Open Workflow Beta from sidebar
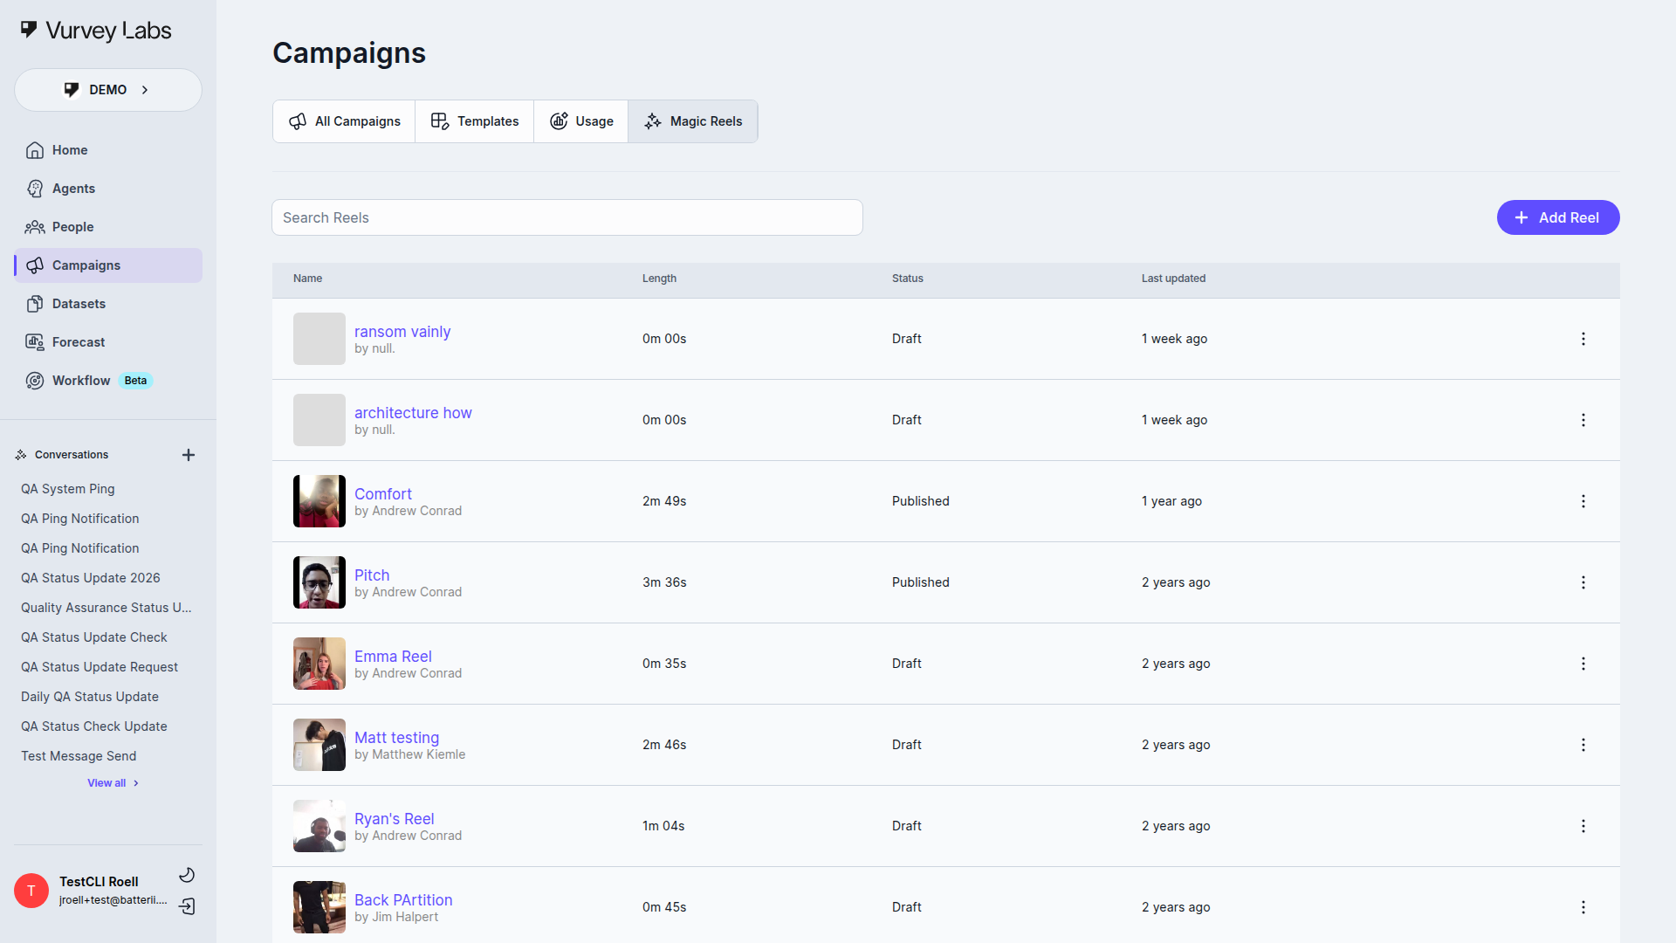The height and width of the screenshot is (943, 1676). 80,381
